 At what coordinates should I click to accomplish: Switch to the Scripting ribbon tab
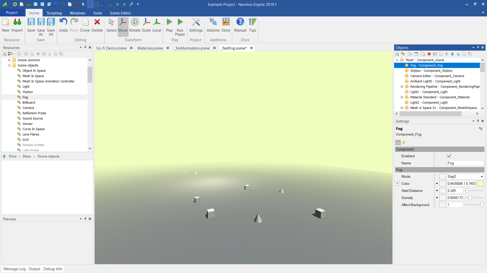tap(54, 13)
